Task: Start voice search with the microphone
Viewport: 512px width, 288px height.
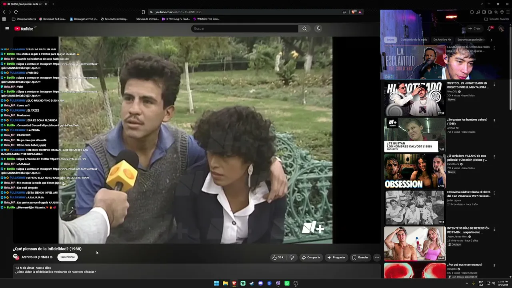Action: point(318,28)
